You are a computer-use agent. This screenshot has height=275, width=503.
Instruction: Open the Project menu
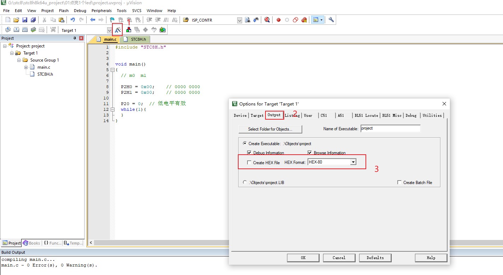pos(47,11)
